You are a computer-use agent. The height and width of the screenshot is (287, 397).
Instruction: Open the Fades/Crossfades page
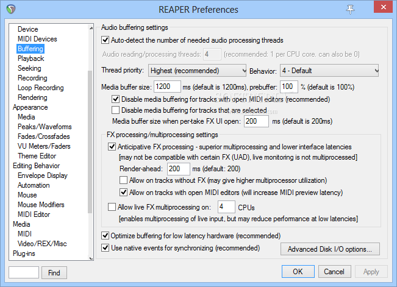(x=44, y=136)
